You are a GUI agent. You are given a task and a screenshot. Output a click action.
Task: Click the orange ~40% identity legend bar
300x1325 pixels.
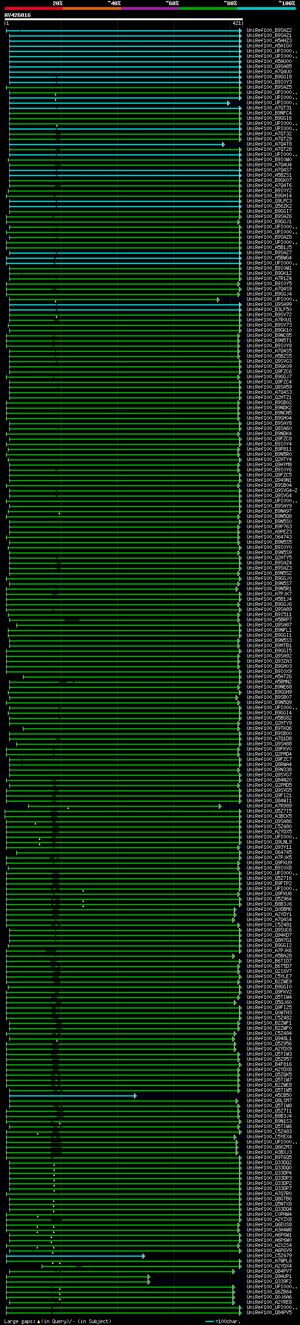pyautogui.click(x=92, y=8)
